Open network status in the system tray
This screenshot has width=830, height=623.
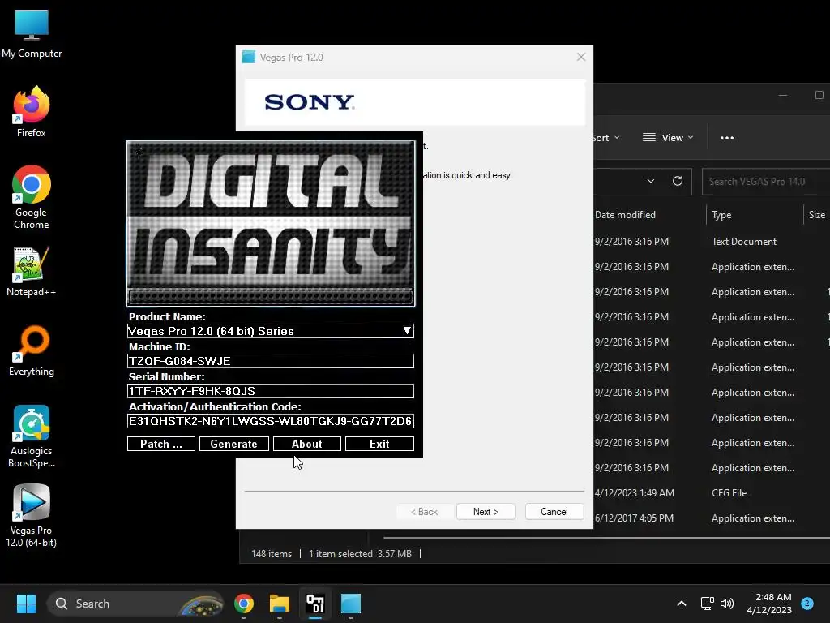click(707, 604)
